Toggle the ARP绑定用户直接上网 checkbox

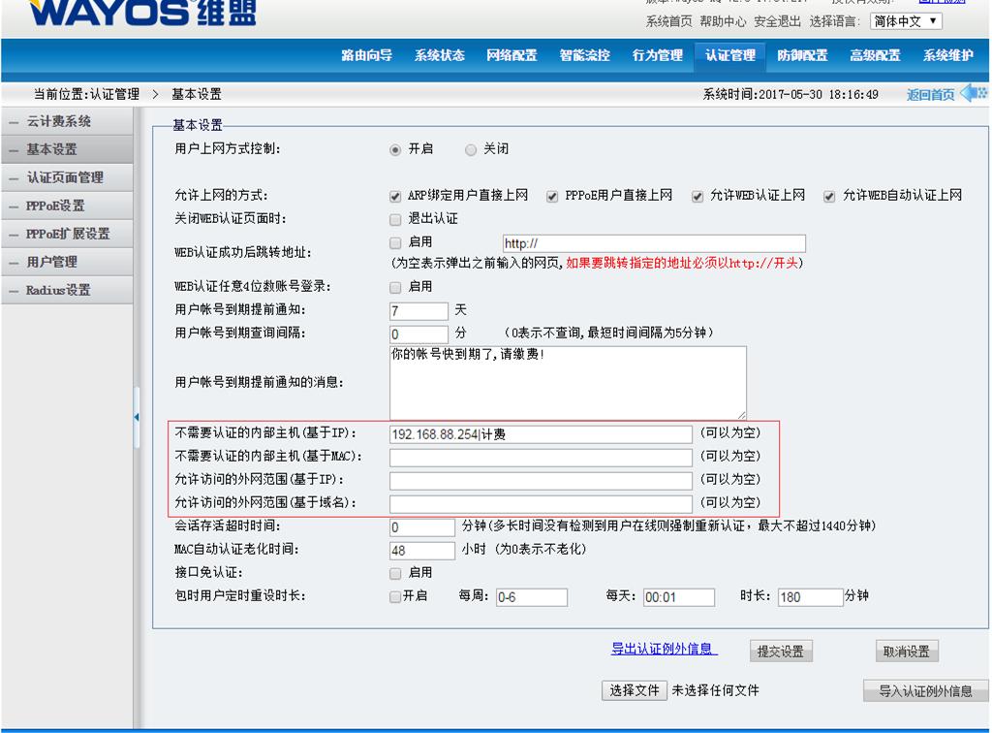(x=395, y=196)
